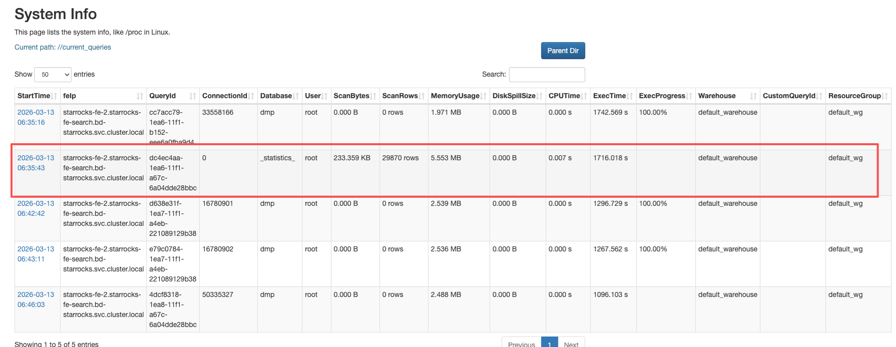Sort by ResourceGroup column icon
896x347 pixels.
pyautogui.click(x=885, y=96)
